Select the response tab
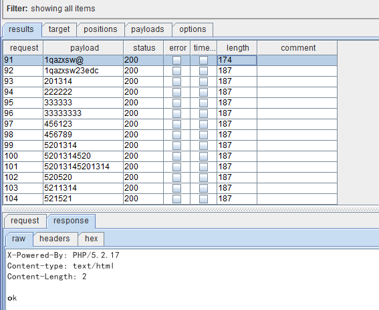This screenshot has width=379, height=310. (71, 221)
